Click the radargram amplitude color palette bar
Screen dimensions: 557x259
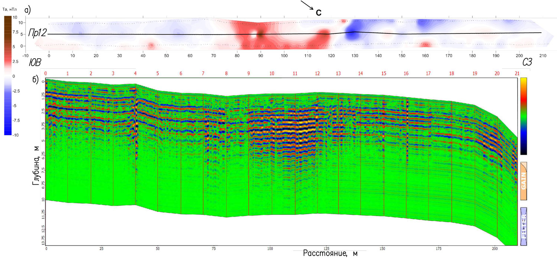(x=524, y=116)
